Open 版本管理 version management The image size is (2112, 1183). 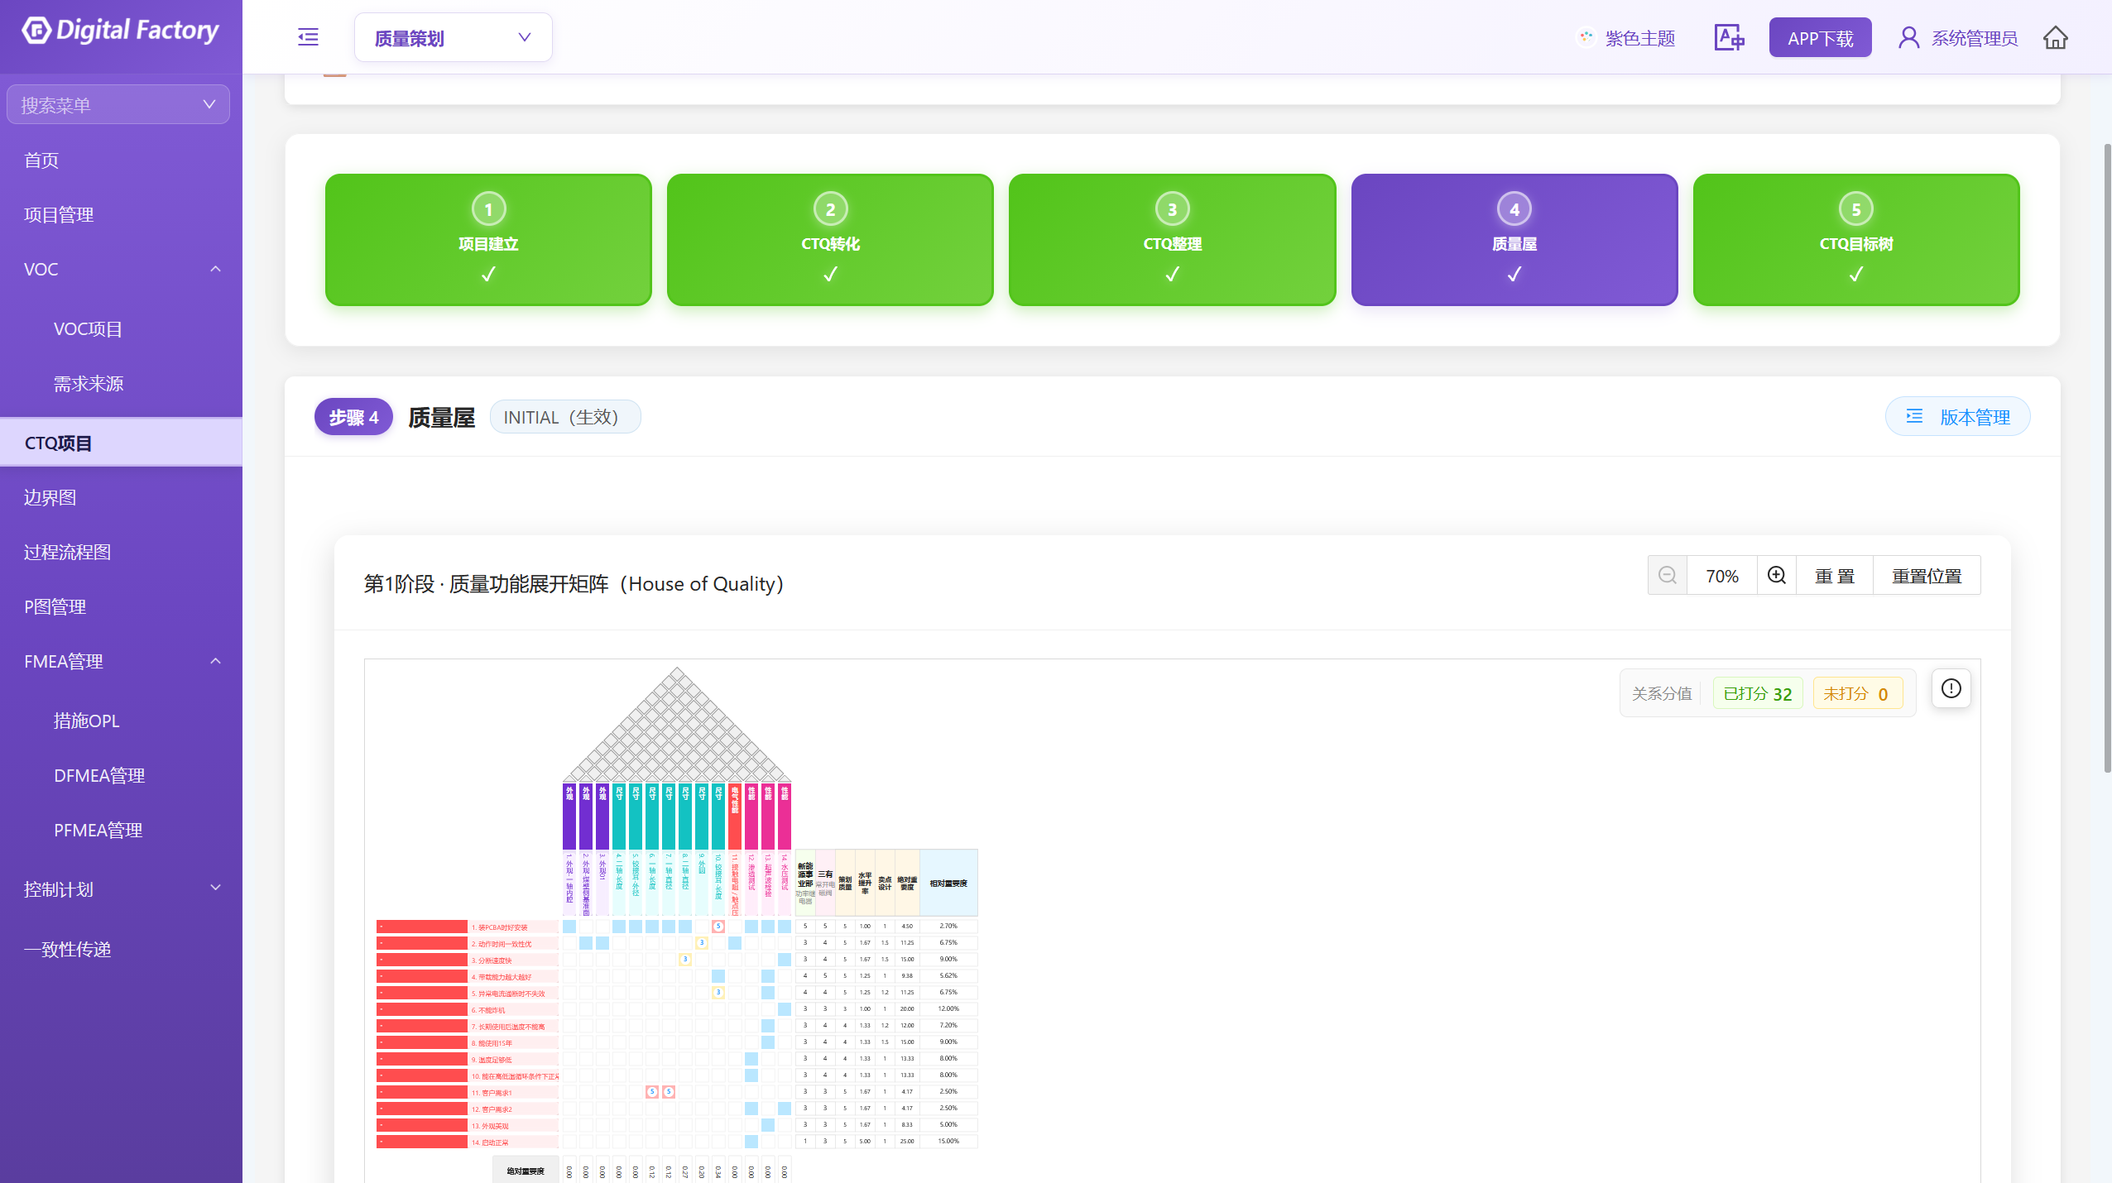1957,416
